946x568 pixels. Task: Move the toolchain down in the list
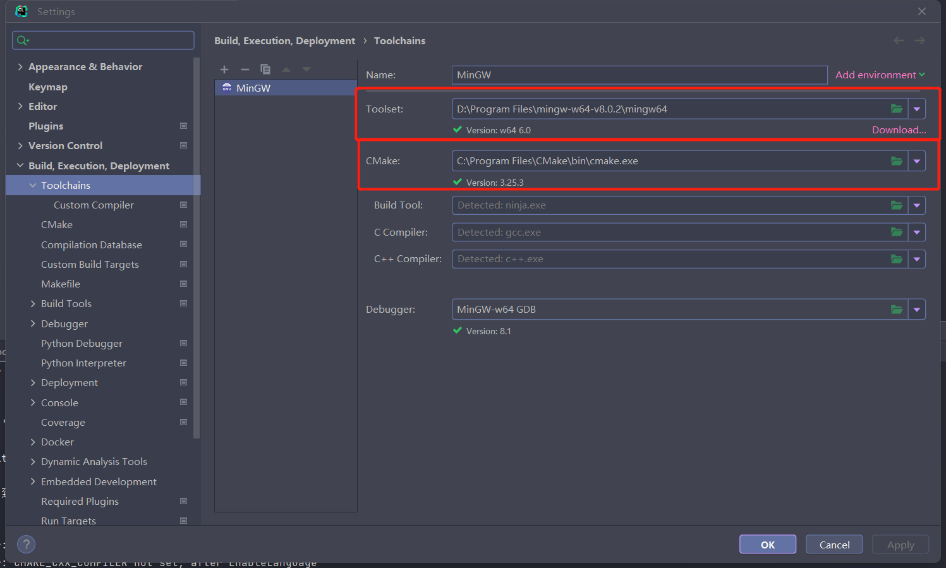coord(306,69)
